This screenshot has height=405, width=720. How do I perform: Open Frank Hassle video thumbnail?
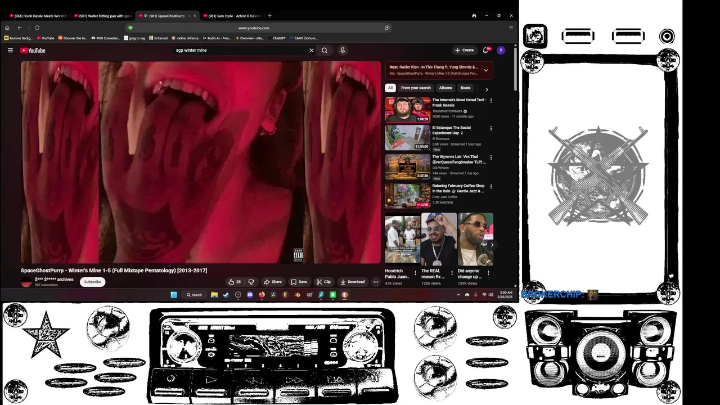(407, 110)
